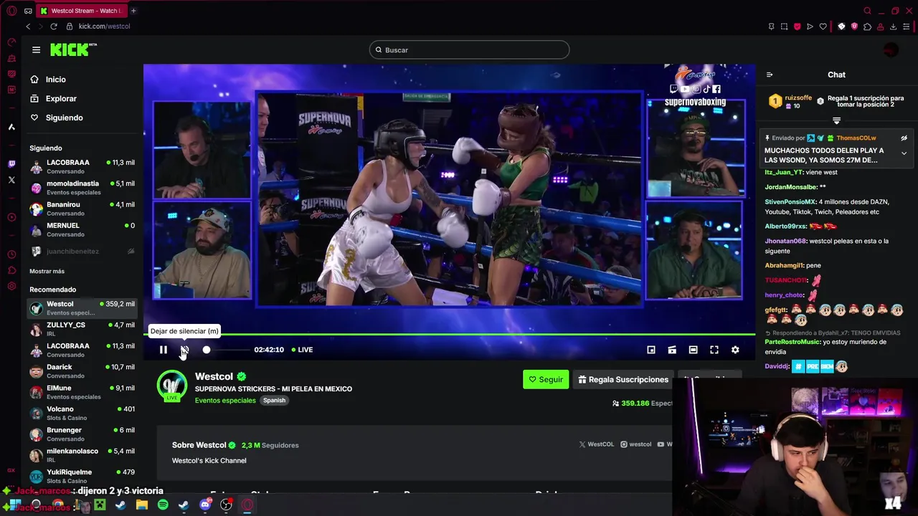Open WestCOL X social link

tap(597, 444)
